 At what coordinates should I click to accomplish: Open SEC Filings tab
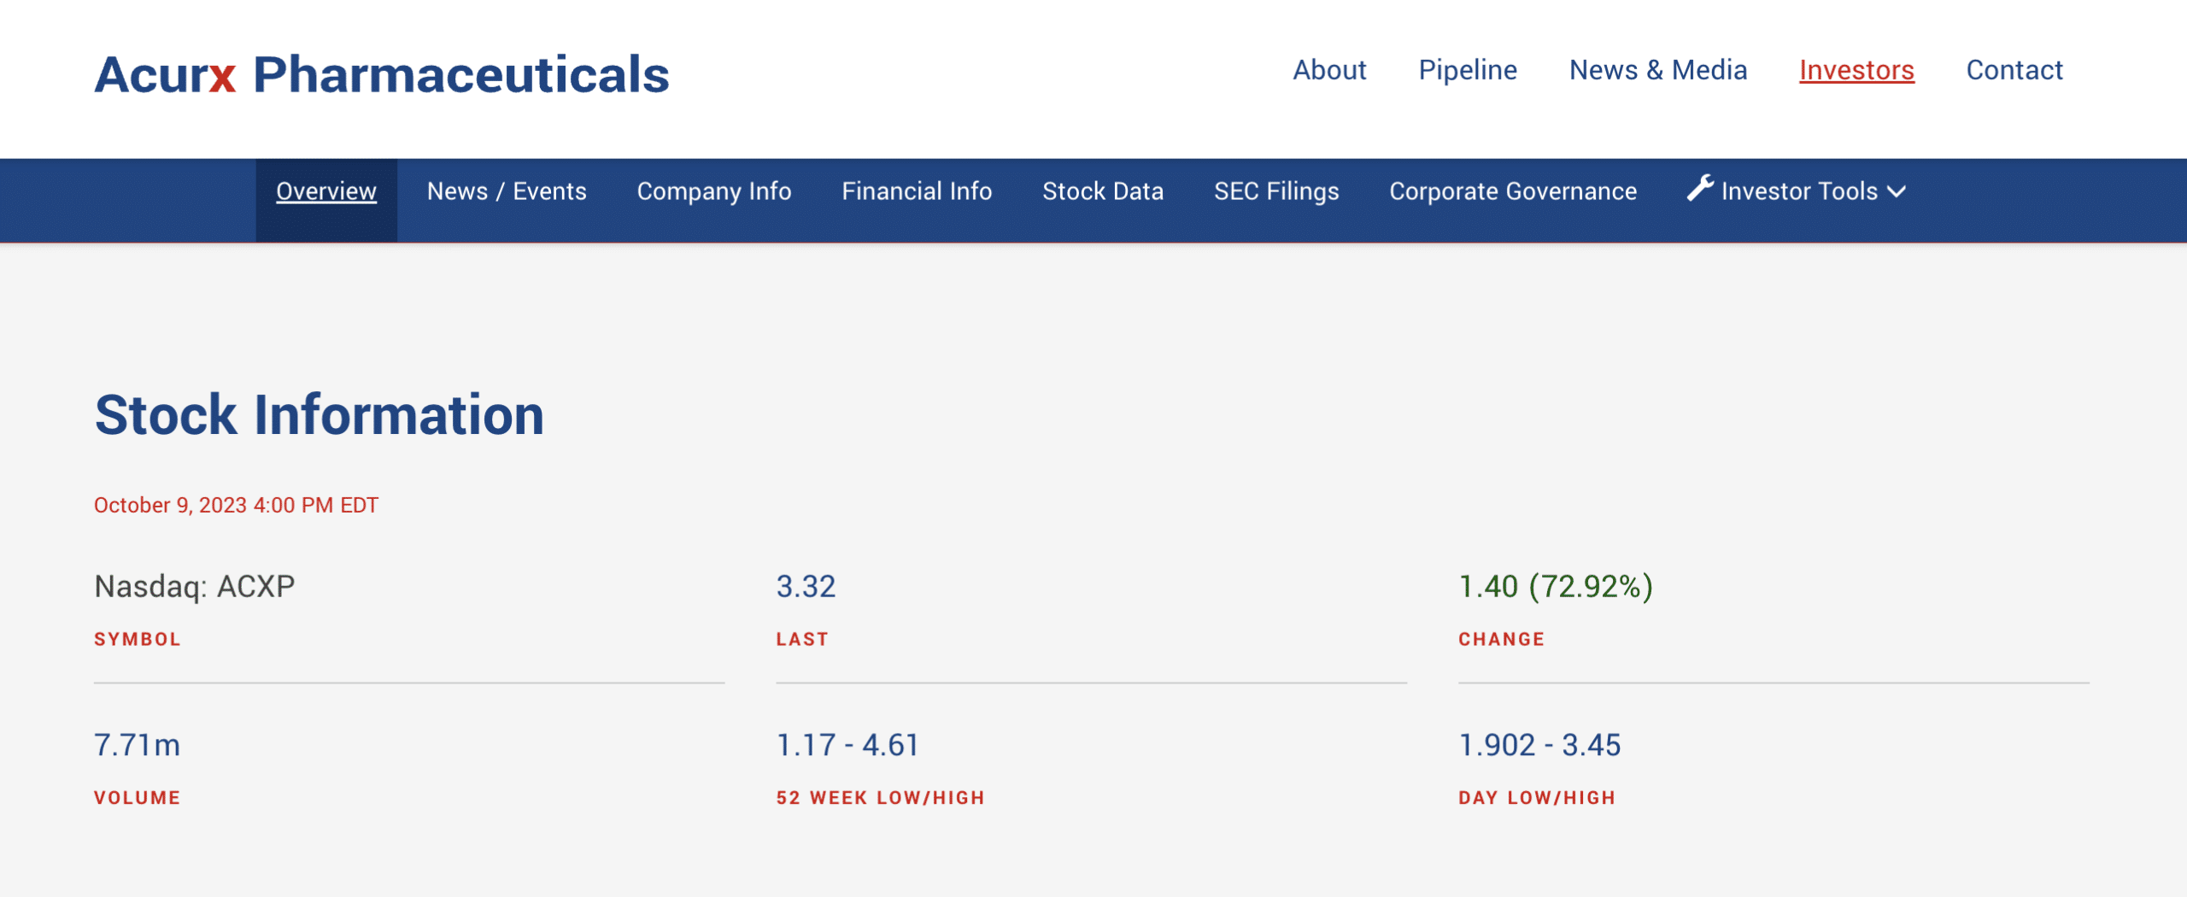(1276, 191)
